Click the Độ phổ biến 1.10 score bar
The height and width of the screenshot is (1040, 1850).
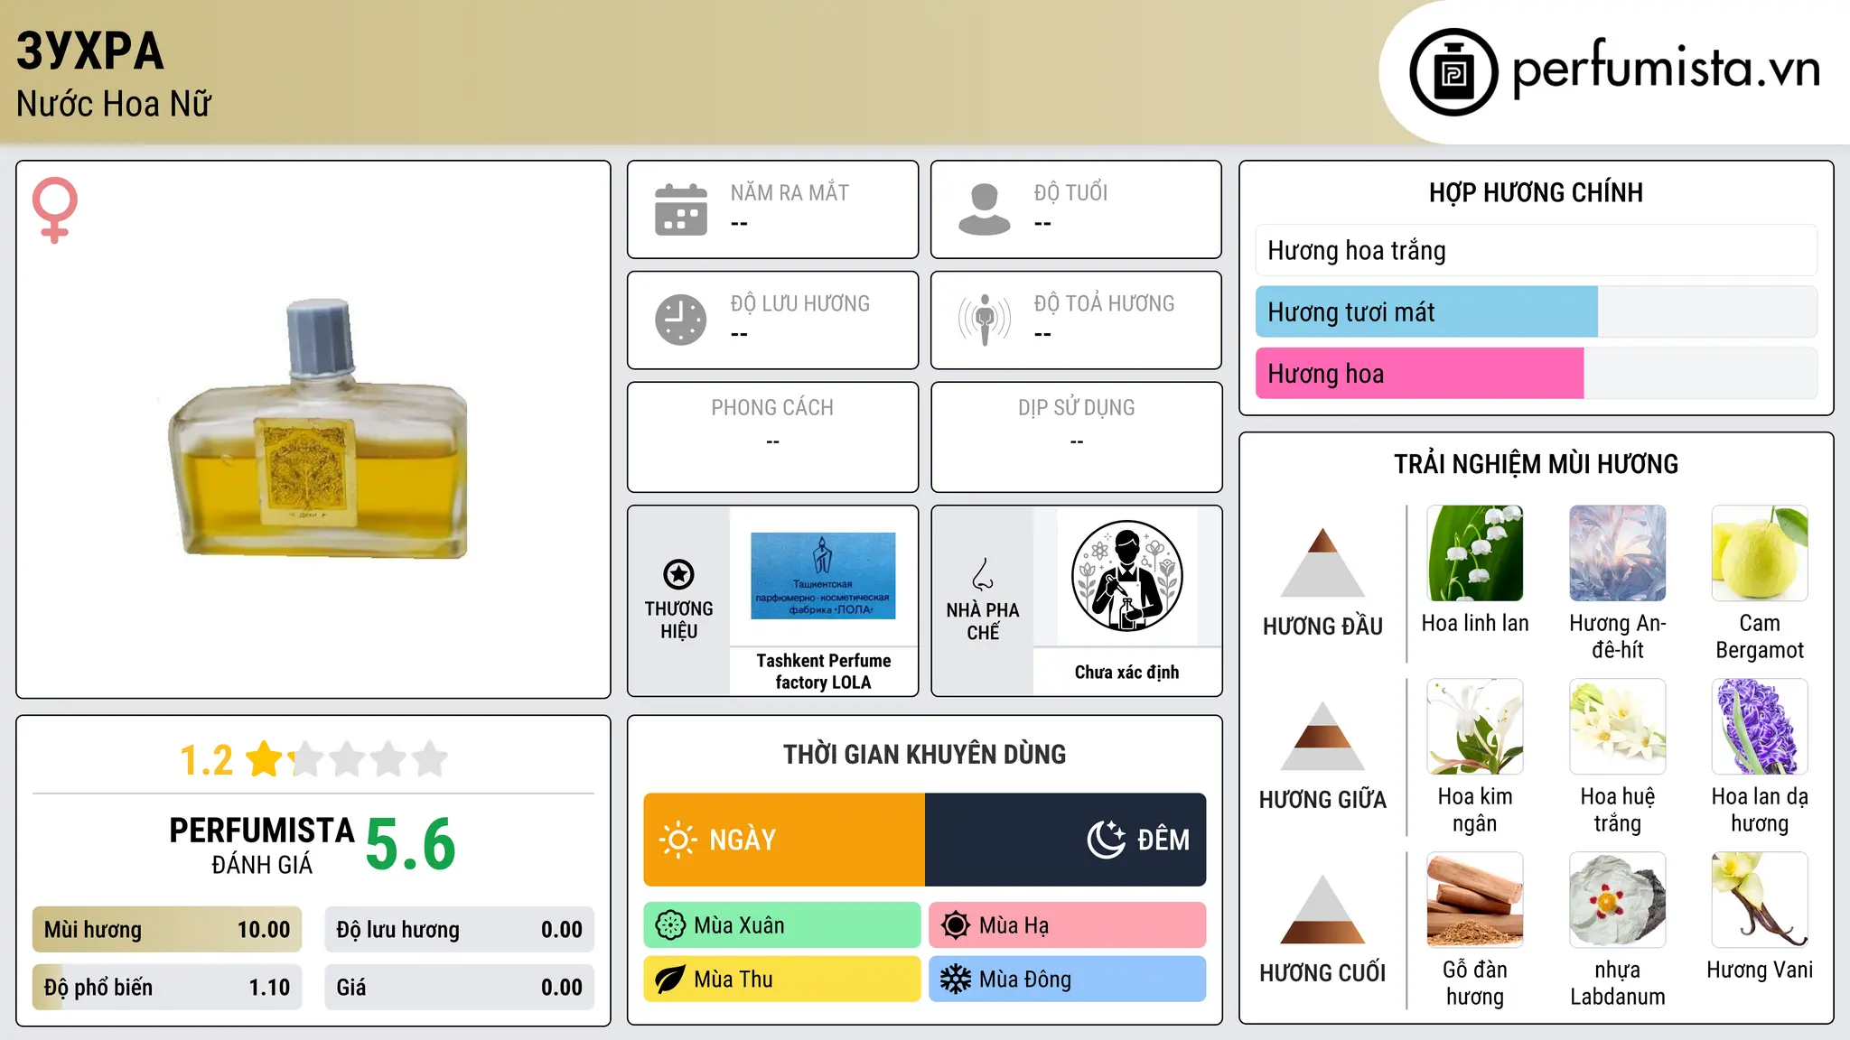point(167,988)
